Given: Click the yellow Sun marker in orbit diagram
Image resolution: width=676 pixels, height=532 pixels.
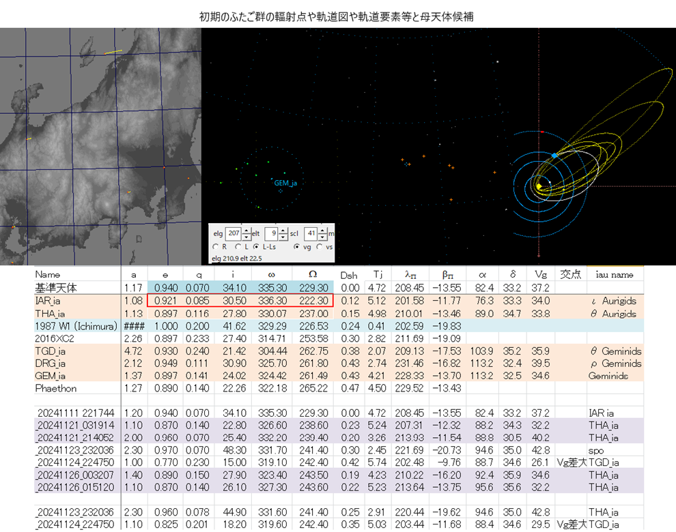Looking at the screenshot, I should click(539, 186).
